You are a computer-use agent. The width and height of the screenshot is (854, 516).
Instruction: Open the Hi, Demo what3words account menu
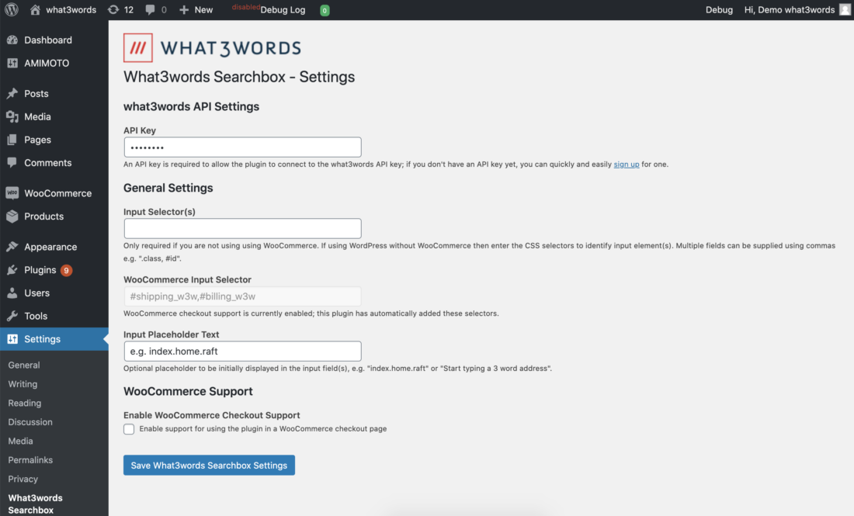click(790, 10)
